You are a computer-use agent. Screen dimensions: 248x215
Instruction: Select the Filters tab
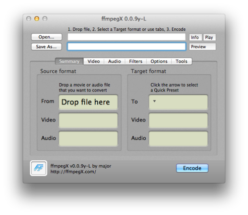(136, 61)
